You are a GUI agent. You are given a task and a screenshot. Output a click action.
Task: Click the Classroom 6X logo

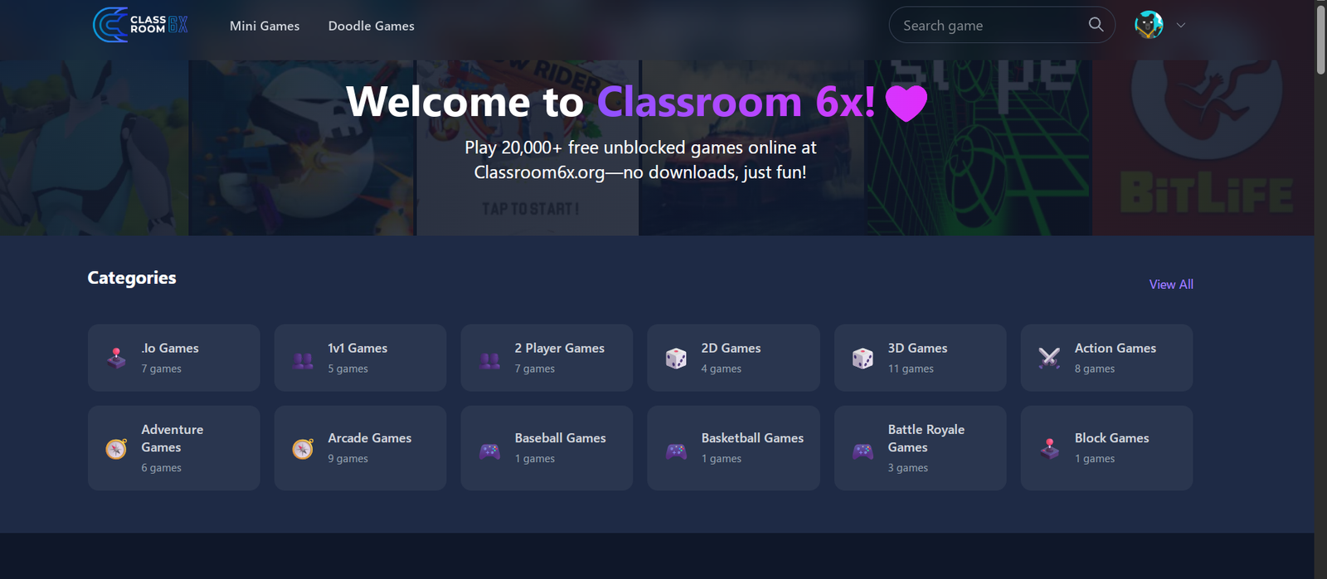click(x=140, y=25)
